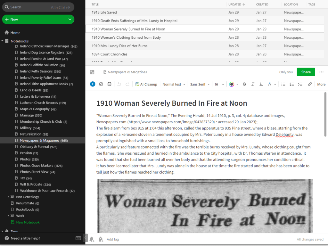Image resolution: width=328 pixels, height=246 pixels.
Task: Click the New Notebook link
Action: click(x=28, y=222)
